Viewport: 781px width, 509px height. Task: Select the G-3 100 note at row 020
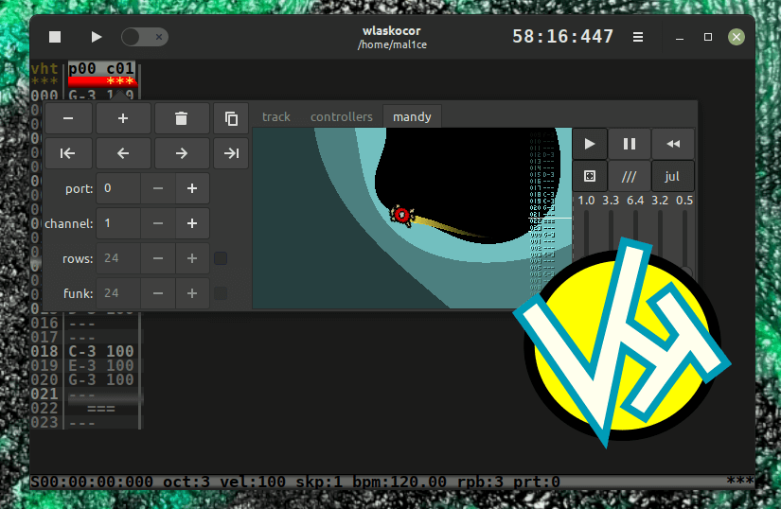(x=101, y=379)
